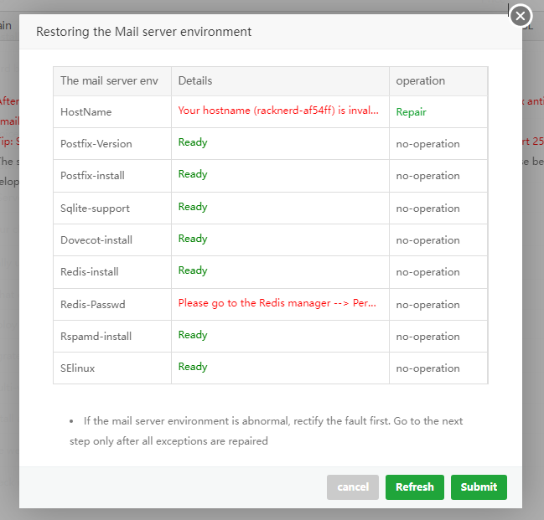
Task: Click the 'The mail server env' column header
Action: coord(109,81)
